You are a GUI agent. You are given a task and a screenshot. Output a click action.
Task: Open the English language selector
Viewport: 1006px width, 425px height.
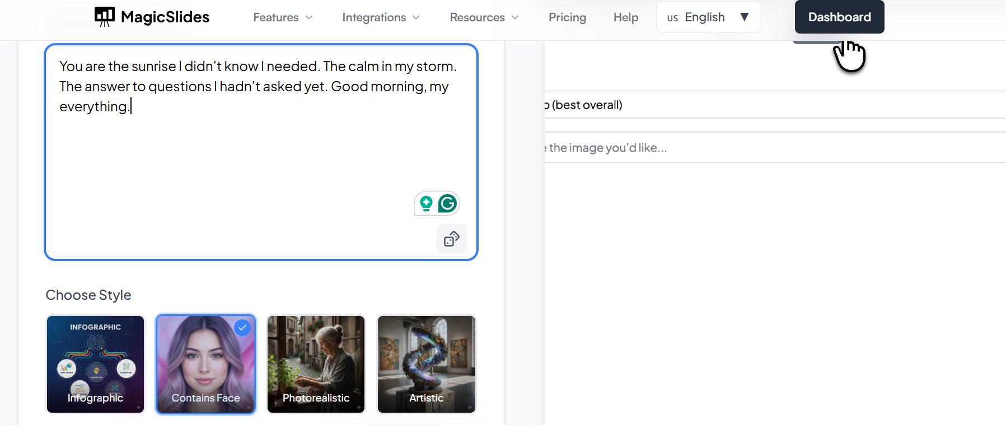pyautogui.click(x=708, y=17)
